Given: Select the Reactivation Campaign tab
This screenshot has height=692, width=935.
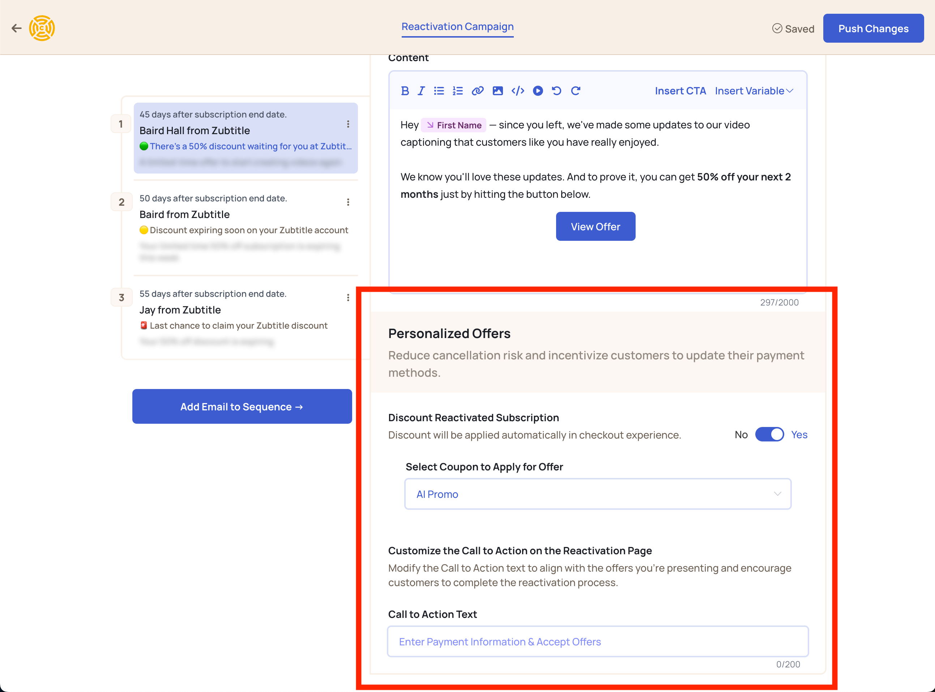Looking at the screenshot, I should (x=457, y=27).
